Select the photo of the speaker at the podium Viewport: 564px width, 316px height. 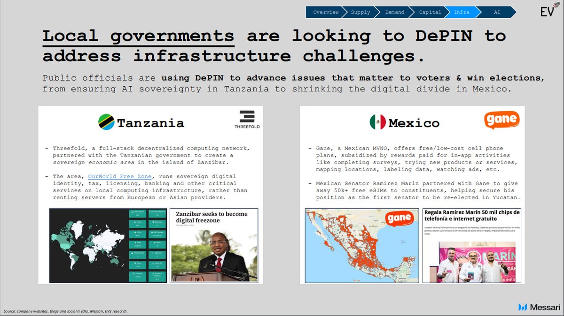(x=214, y=253)
